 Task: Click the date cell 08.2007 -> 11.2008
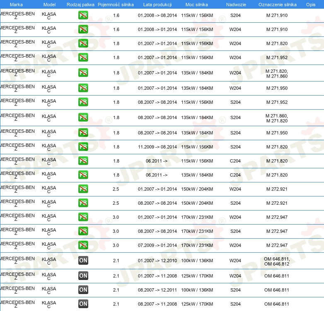point(157,304)
